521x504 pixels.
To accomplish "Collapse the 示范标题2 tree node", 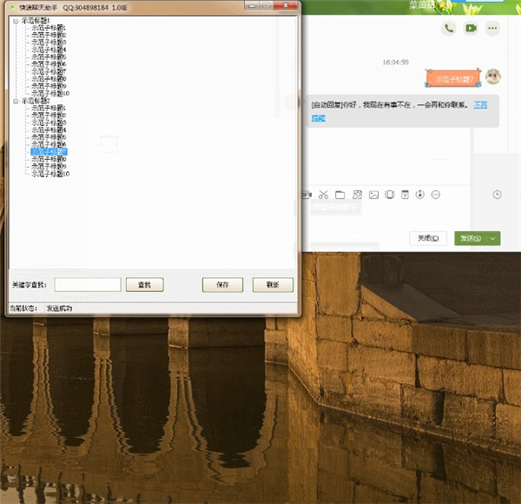I will pyautogui.click(x=16, y=101).
